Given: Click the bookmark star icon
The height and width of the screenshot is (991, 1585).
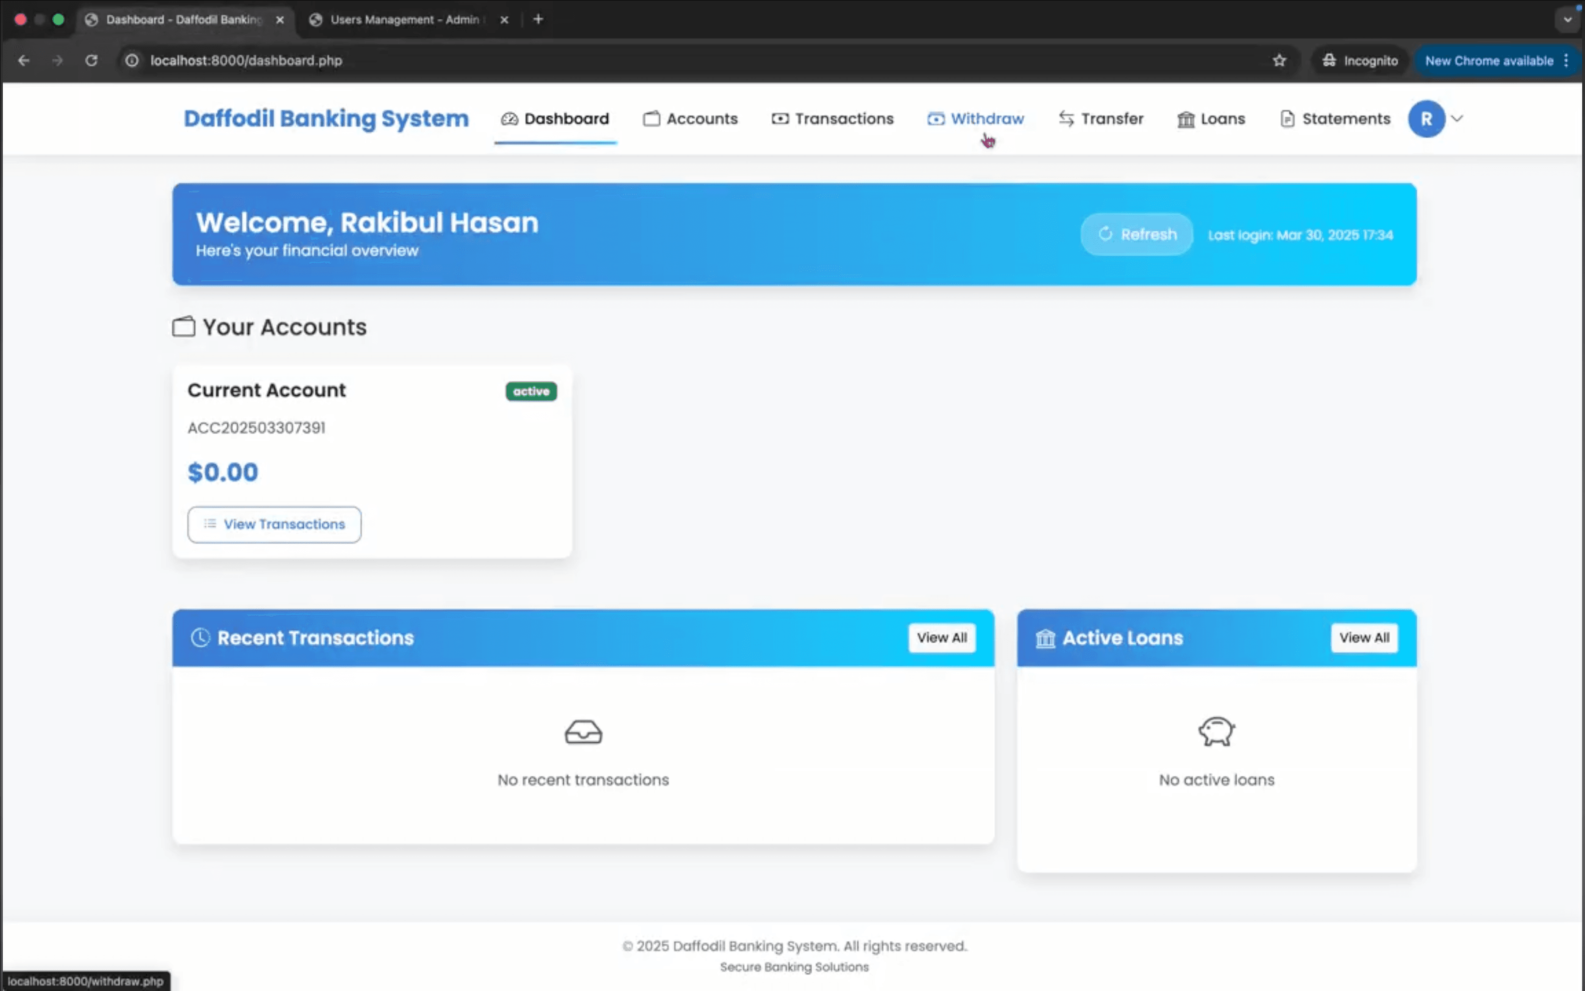Looking at the screenshot, I should click(1279, 60).
